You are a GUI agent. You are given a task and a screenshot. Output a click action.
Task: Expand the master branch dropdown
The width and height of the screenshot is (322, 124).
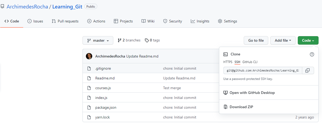(98, 40)
